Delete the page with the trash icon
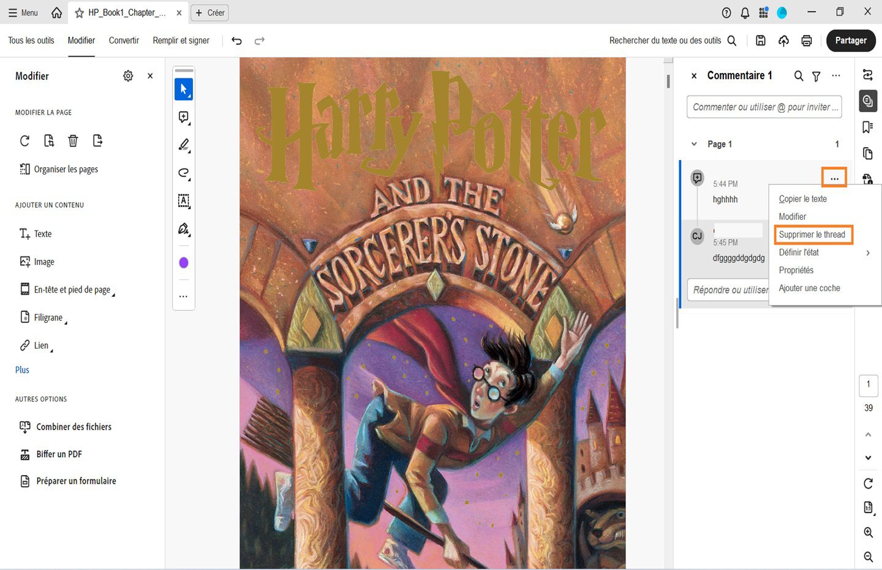 (x=73, y=141)
